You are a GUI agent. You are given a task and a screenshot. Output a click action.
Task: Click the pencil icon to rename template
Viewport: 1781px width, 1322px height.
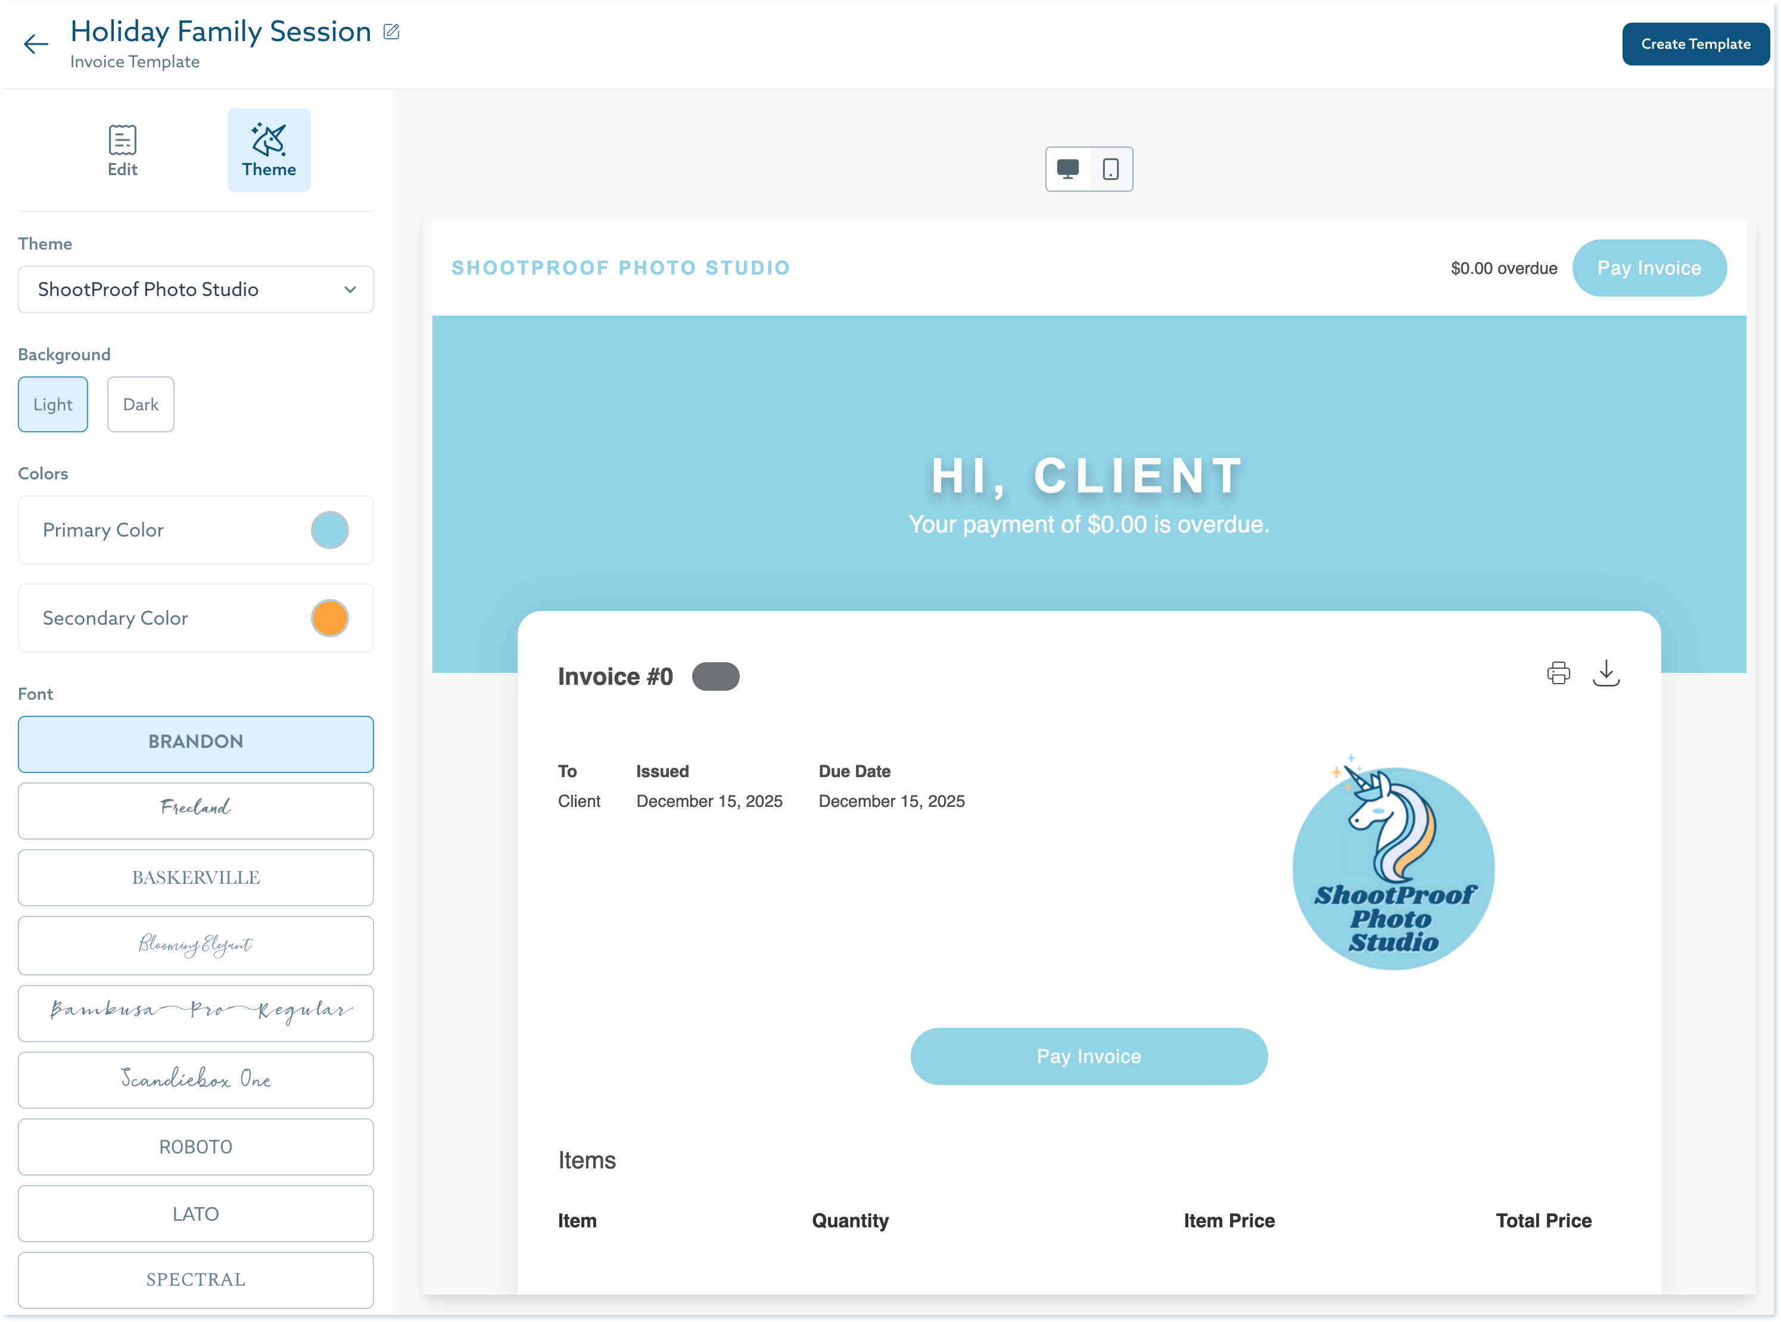[391, 32]
